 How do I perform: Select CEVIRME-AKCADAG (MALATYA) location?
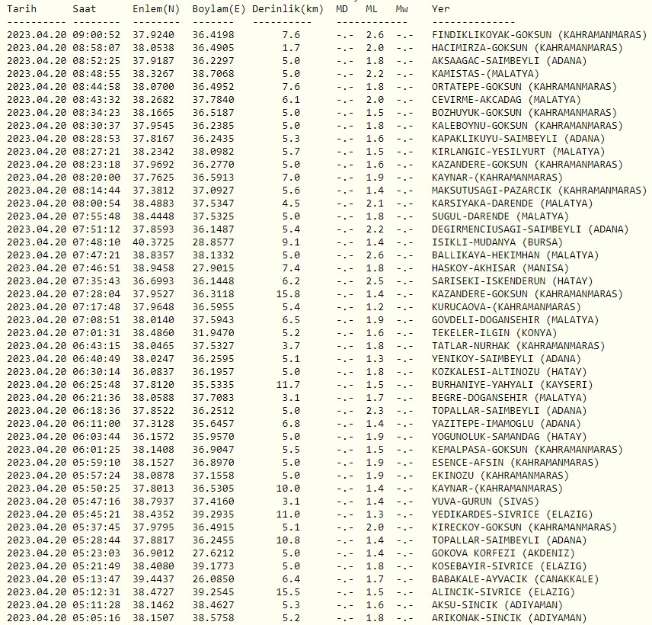pyautogui.click(x=507, y=99)
